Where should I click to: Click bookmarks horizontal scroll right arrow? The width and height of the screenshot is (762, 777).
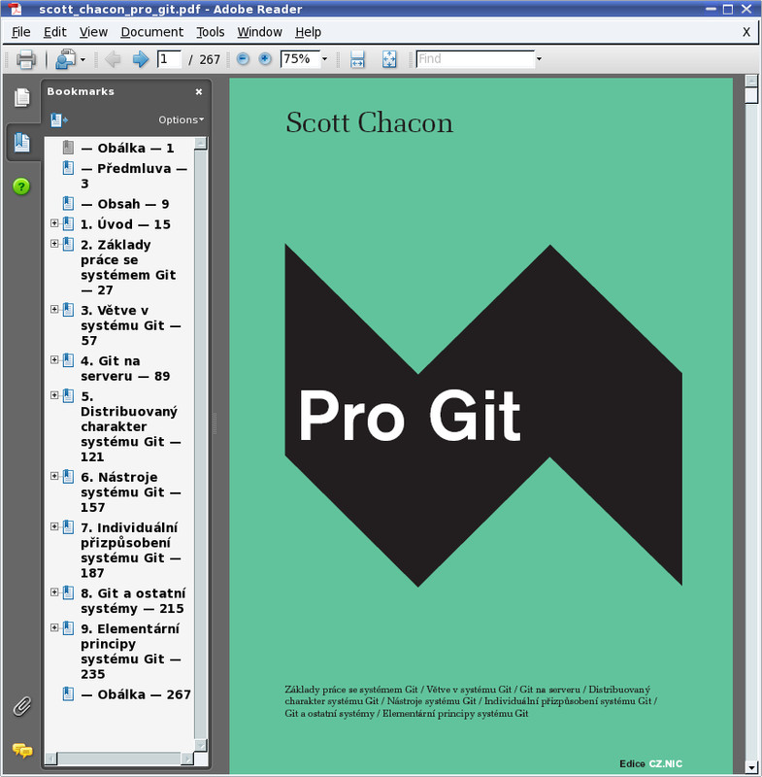(187, 759)
